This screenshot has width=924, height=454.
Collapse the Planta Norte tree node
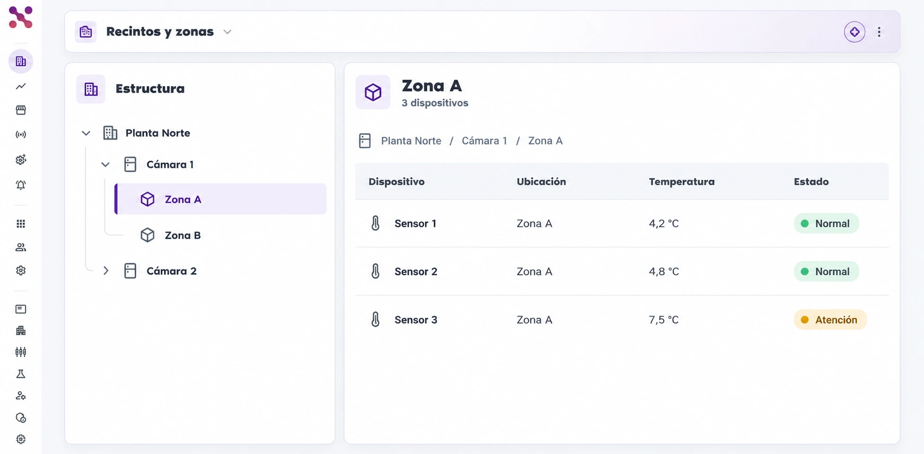coord(86,133)
